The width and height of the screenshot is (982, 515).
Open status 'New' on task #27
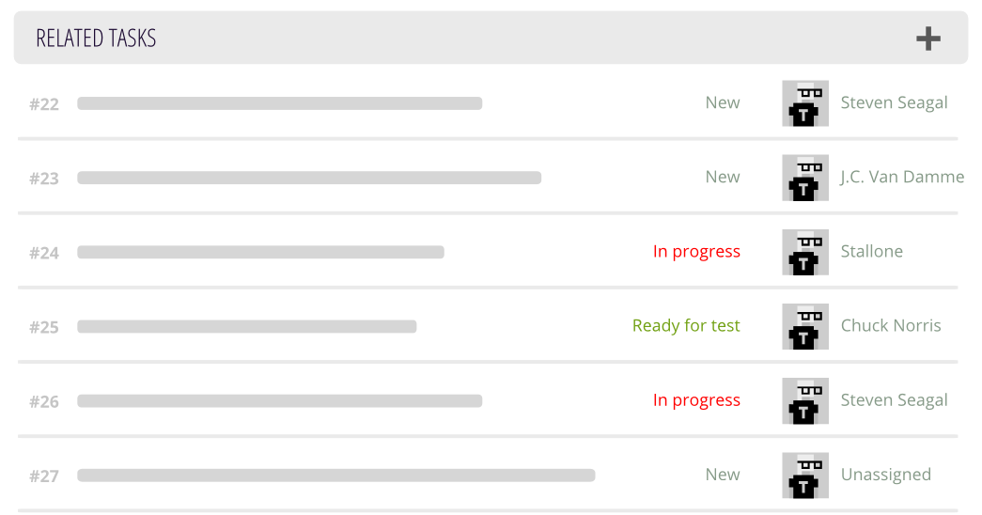[722, 475]
